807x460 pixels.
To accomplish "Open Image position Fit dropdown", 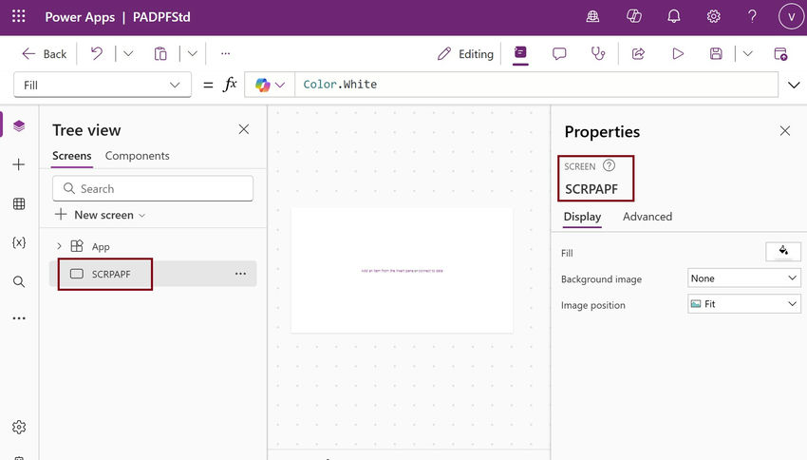I will point(744,304).
